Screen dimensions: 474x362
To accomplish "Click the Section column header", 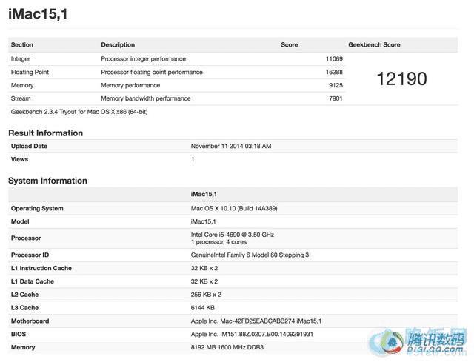I will pyautogui.click(x=22, y=45).
